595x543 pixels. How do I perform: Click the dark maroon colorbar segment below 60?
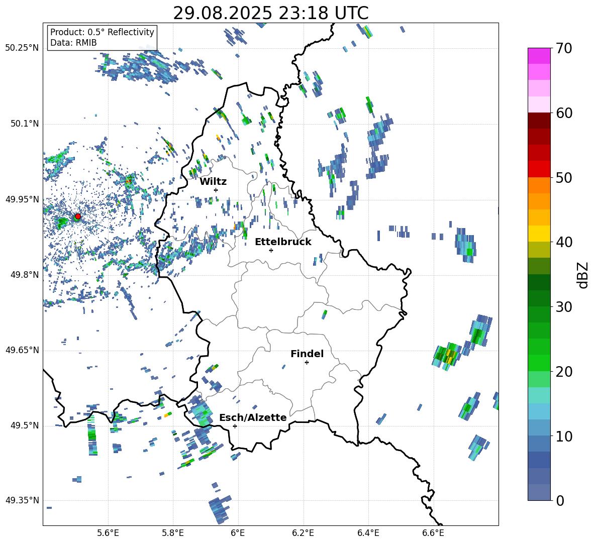(x=539, y=121)
